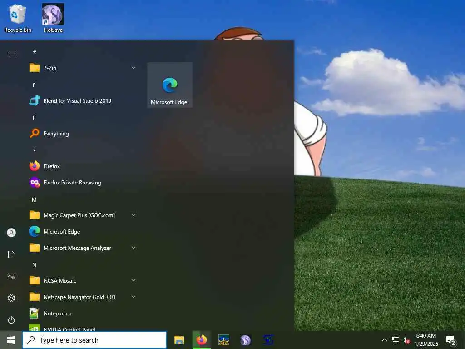Launch Notepad++ from the app list
Screen dimensions: 465x349
(83, 314)
